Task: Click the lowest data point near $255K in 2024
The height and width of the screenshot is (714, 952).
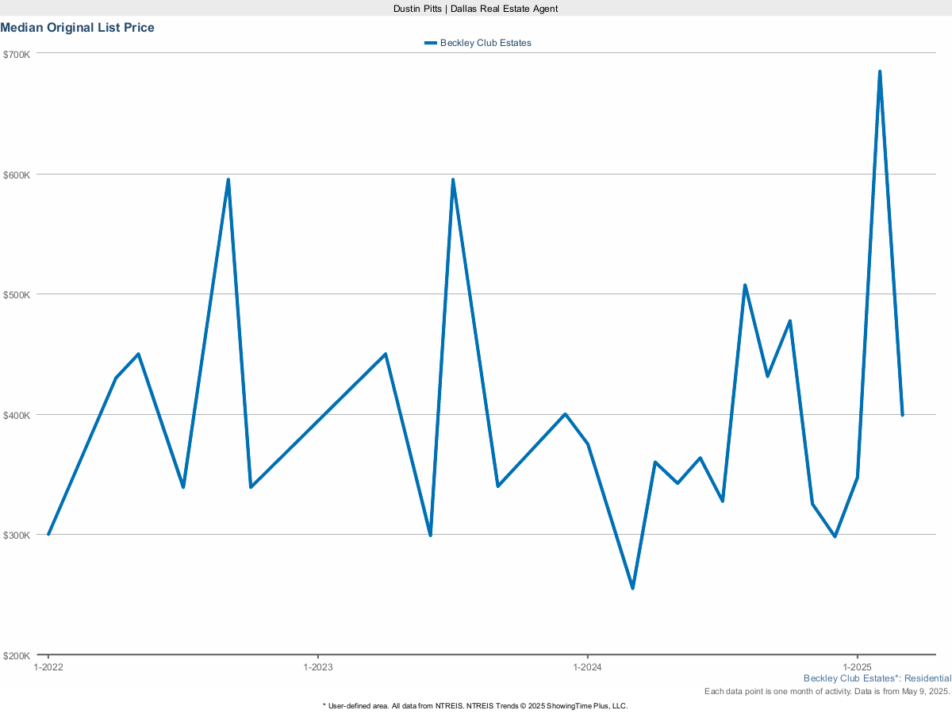Action: 632,588
